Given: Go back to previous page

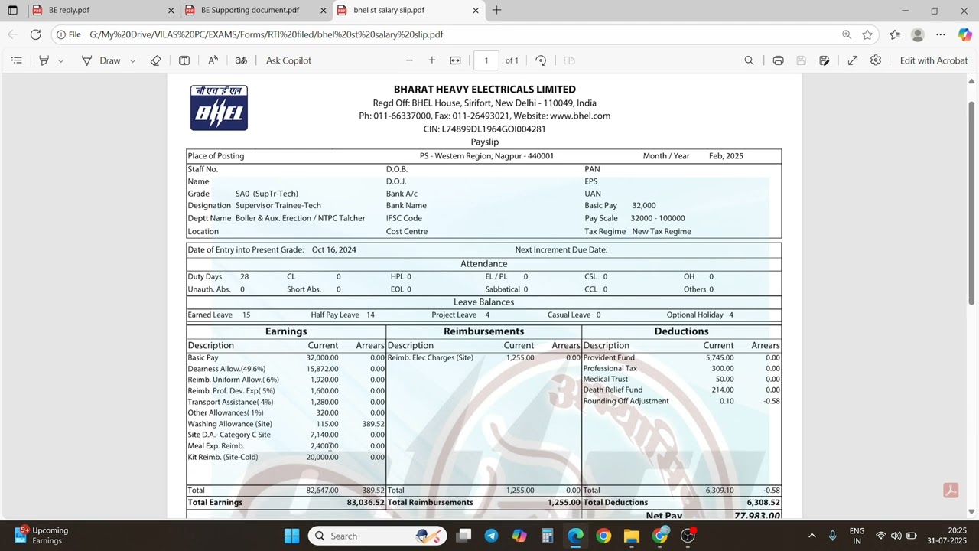Looking at the screenshot, I should click(12, 34).
